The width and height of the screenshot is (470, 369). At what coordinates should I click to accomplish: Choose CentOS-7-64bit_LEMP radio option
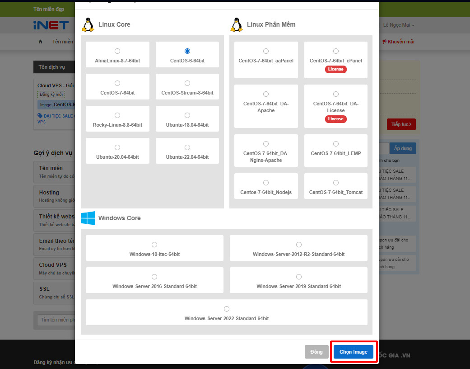click(x=336, y=144)
